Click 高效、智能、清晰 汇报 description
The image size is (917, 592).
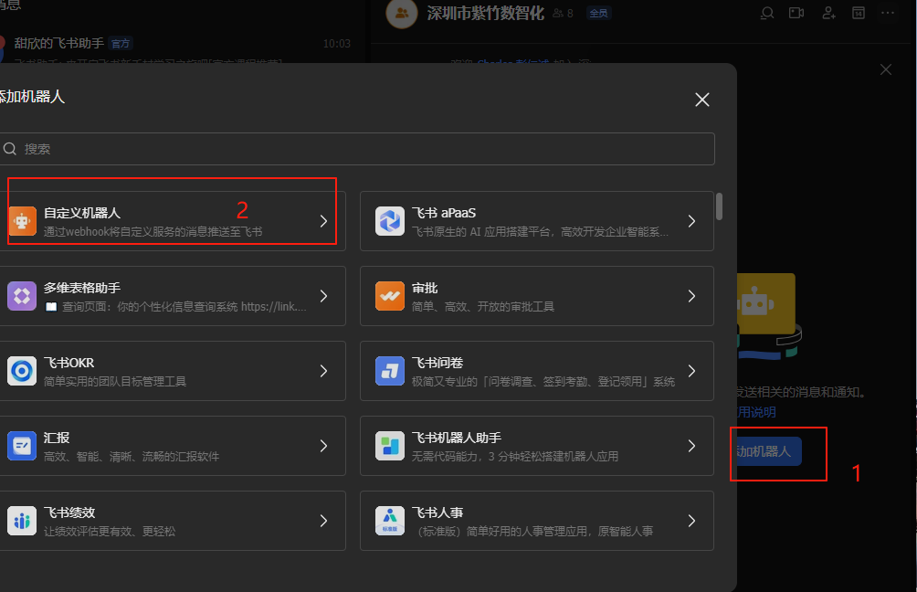tap(132, 456)
